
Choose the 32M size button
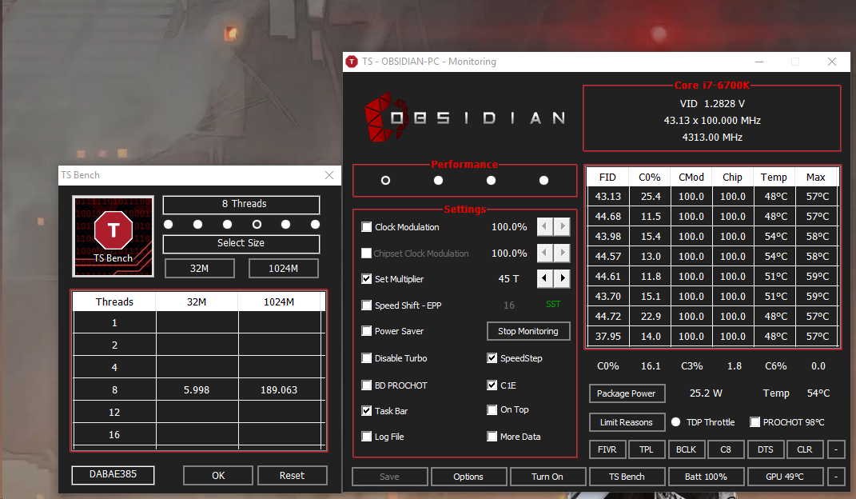pyautogui.click(x=199, y=269)
